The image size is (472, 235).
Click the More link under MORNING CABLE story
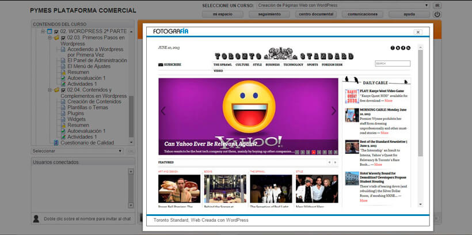click(385, 132)
